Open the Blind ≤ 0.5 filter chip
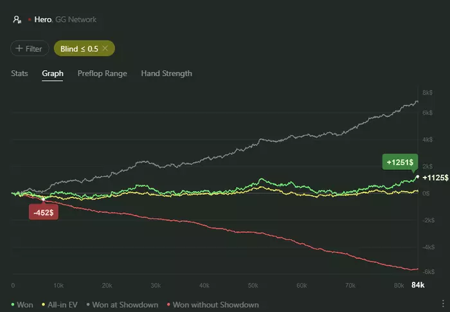The width and height of the screenshot is (450, 312). pos(79,48)
